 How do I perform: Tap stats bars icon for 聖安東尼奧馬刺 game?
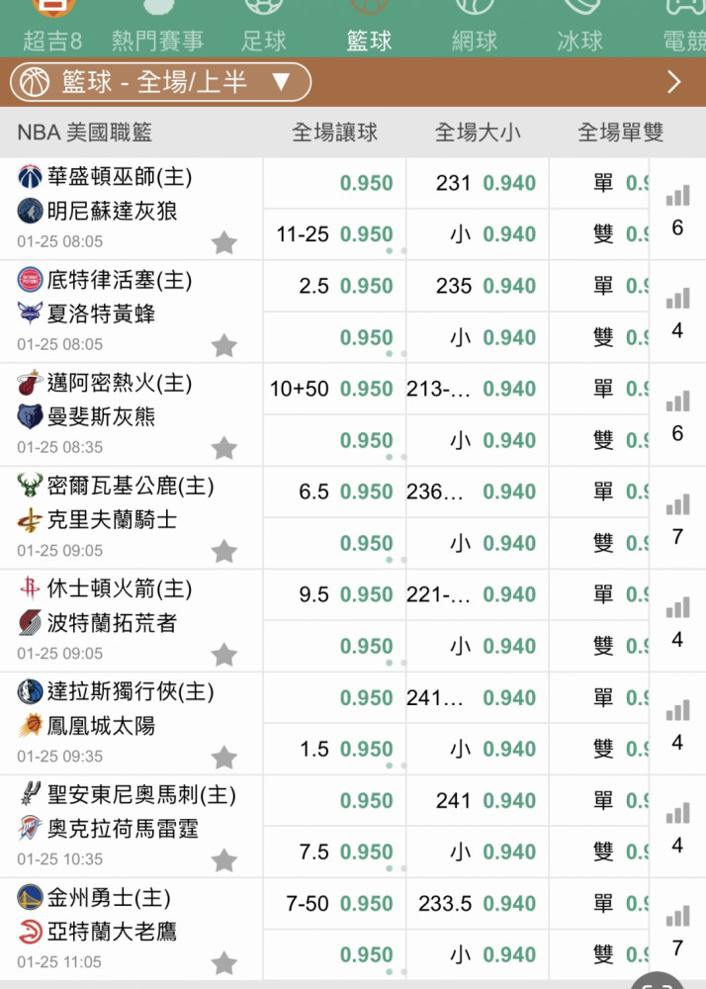[x=677, y=813]
